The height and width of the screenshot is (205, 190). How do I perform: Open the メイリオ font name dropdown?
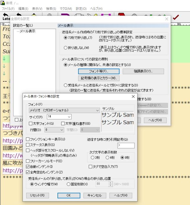pos(64,110)
